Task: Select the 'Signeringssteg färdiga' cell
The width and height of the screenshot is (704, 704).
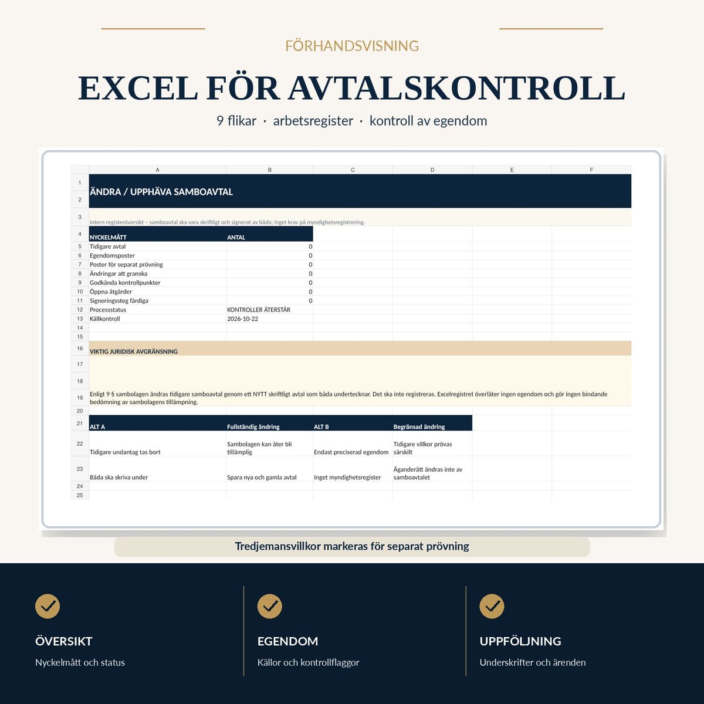Action: click(x=157, y=300)
